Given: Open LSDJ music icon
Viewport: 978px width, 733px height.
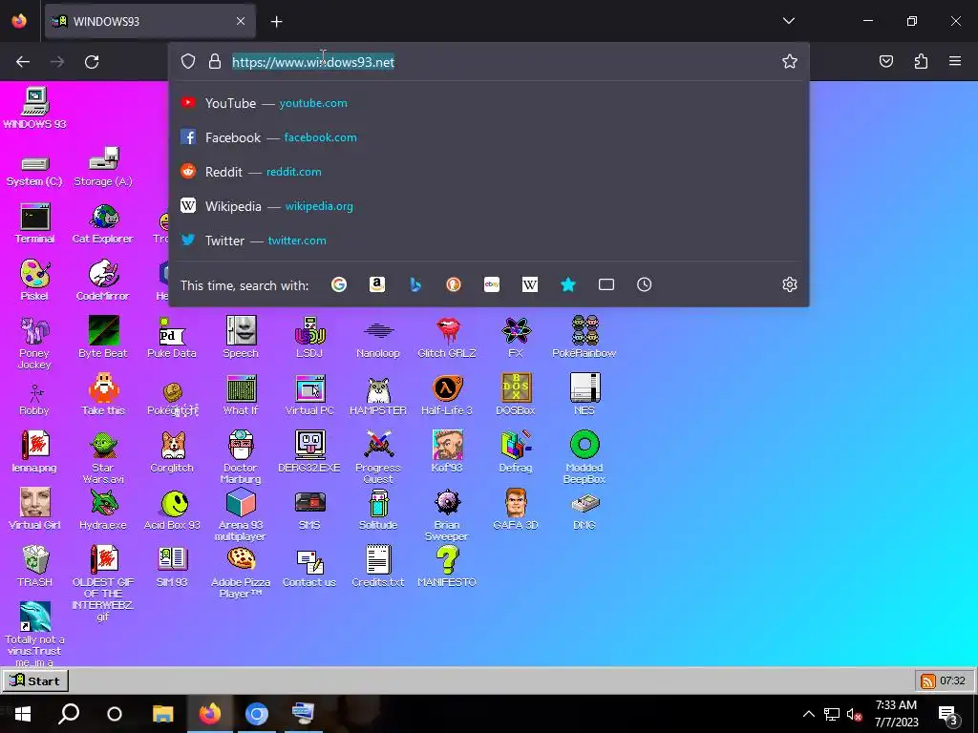Looking at the screenshot, I should coord(309,331).
